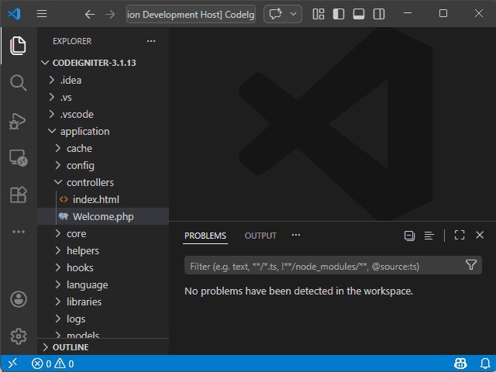Screen dimensions: 496x372
Task: Open the Search view in activity bar
Action: 18,83
